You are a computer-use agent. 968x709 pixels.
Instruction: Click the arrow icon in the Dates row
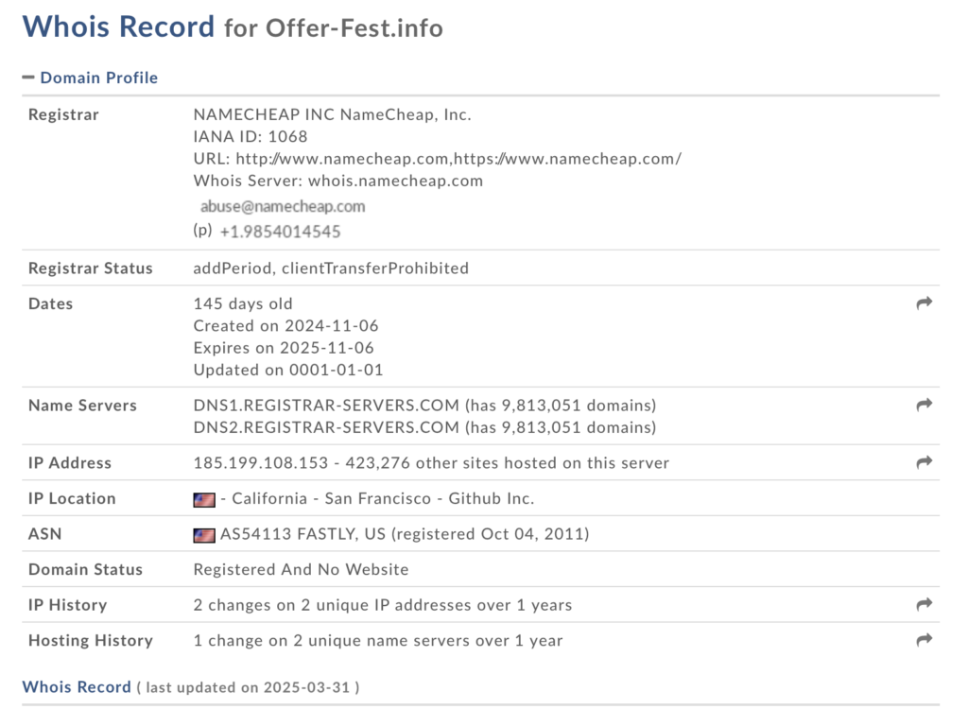coord(924,303)
